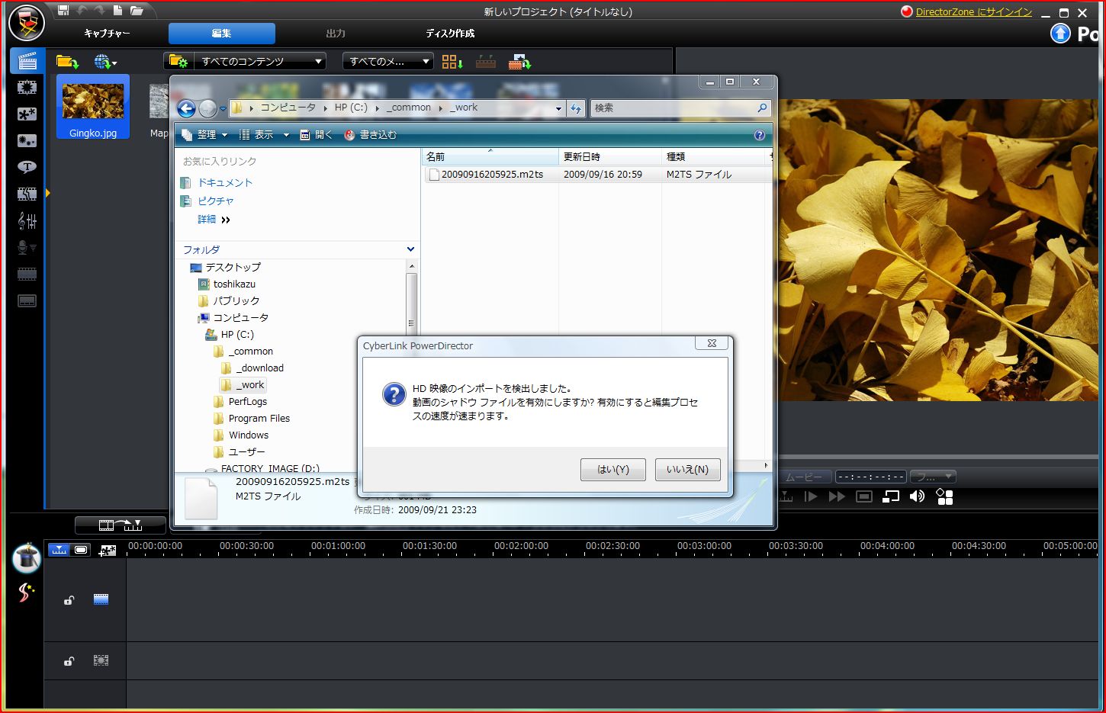The width and height of the screenshot is (1106, 713).
Task: Open the PiP Objects Room in the sidebar
Action: pyautogui.click(x=27, y=114)
